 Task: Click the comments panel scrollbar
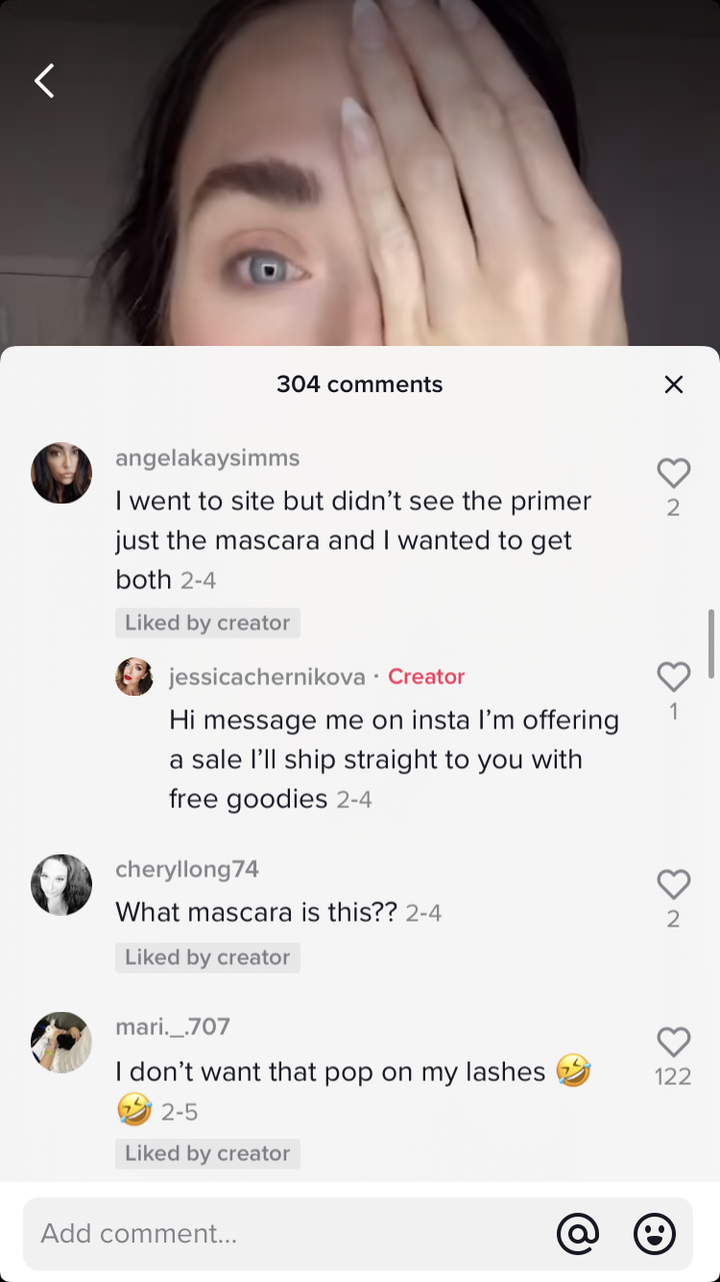(711, 644)
